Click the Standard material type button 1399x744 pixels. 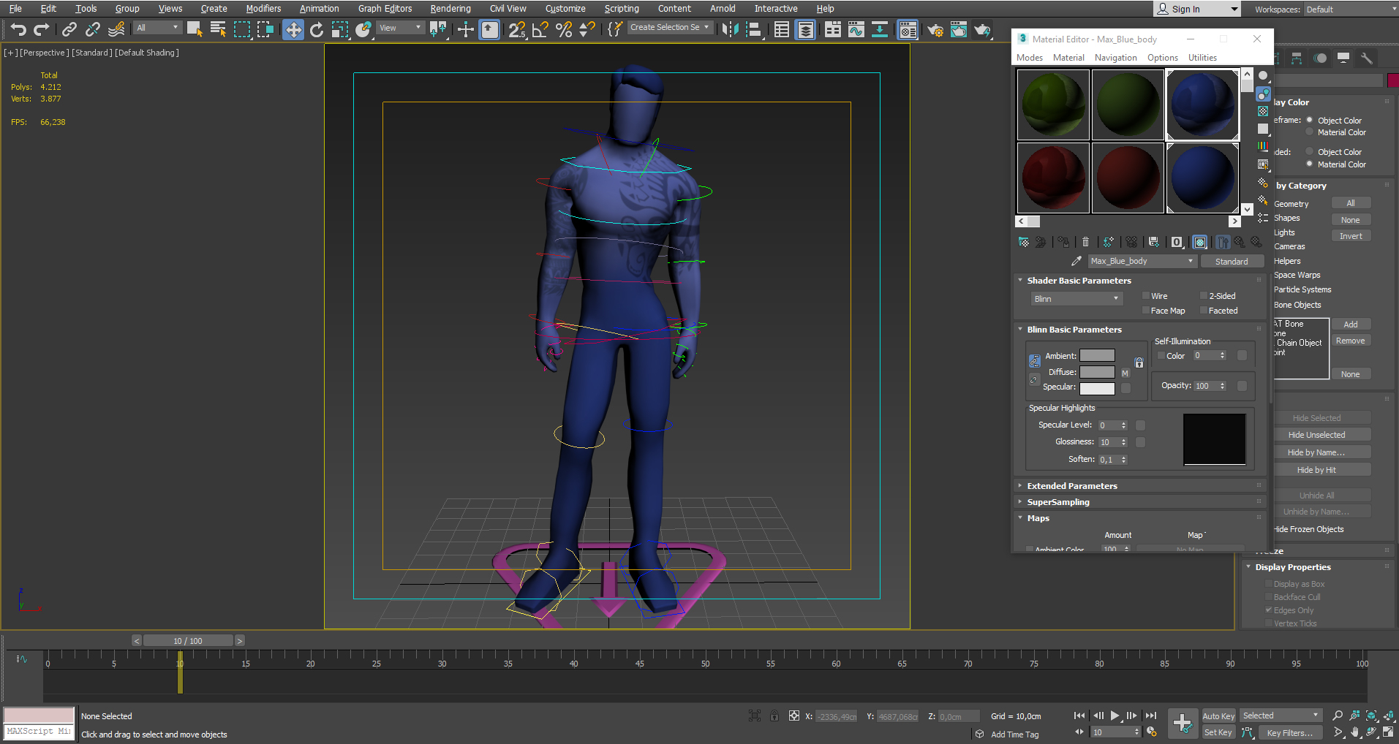(1232, 261)
